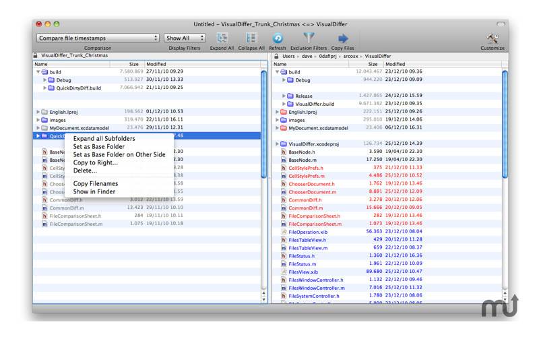Click the right pane Size column header
This screenshot has width=539, height=337.
point(366,64)
